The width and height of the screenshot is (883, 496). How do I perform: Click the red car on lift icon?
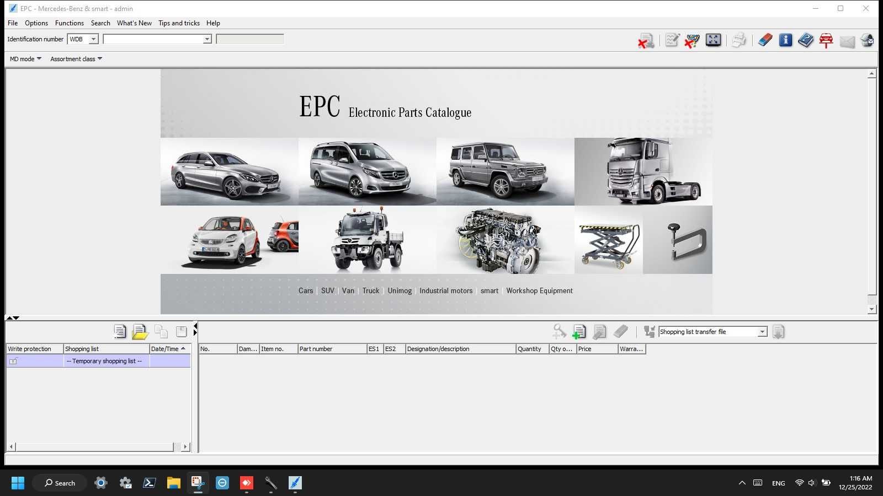826,40
